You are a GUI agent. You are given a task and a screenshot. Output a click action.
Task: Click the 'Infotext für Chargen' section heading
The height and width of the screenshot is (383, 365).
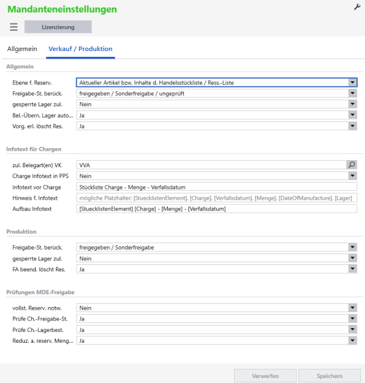click(x=34, y=149)
